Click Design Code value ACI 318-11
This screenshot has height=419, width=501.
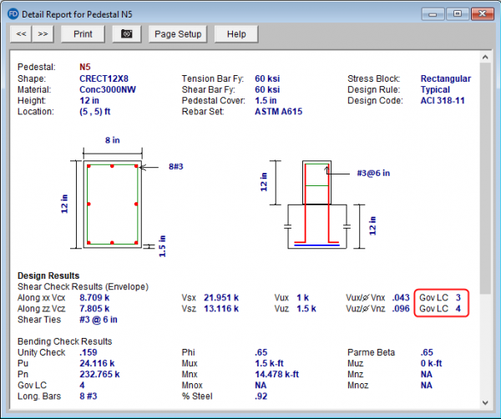coord(443,100)
